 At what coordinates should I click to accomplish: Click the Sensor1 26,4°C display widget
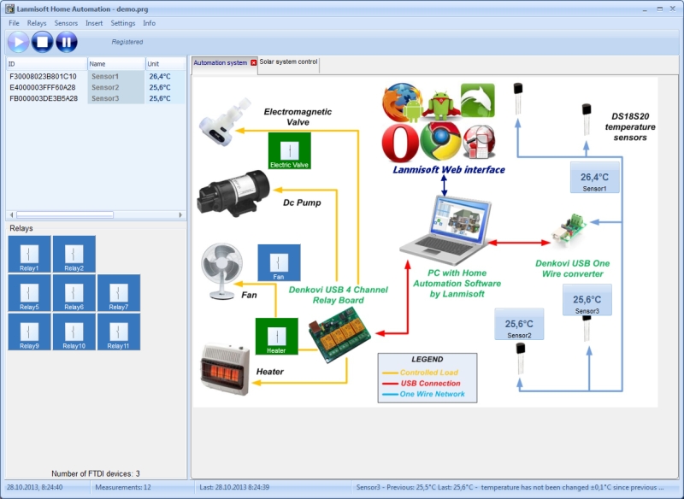point(594,178)
